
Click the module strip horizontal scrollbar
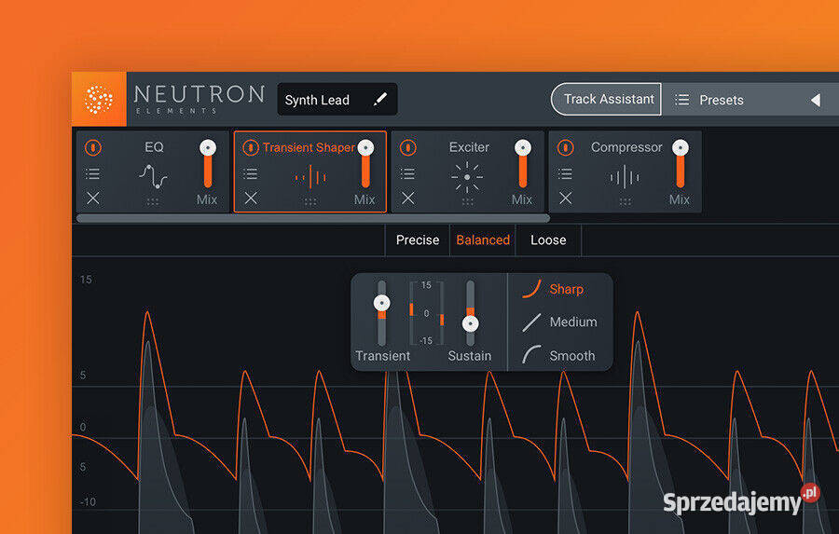[x=313, y=218]
